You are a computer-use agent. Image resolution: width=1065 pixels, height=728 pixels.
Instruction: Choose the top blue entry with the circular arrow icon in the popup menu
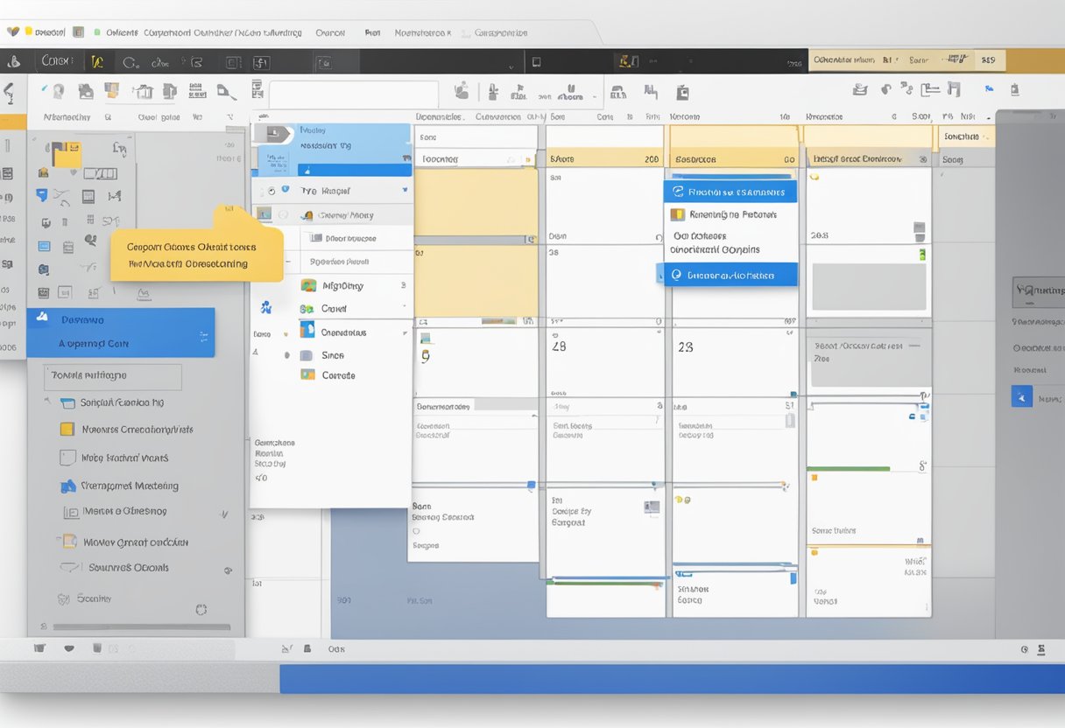730,192
